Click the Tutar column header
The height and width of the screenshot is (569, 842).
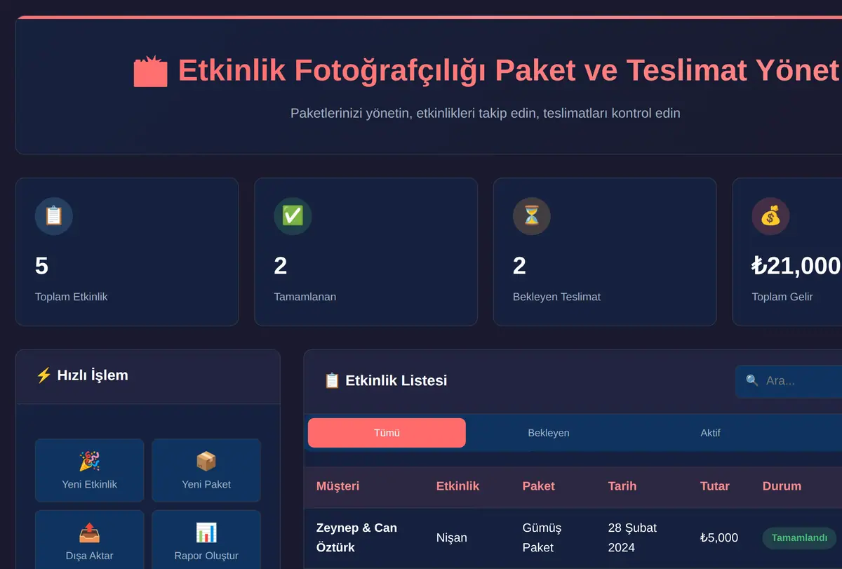715,486
